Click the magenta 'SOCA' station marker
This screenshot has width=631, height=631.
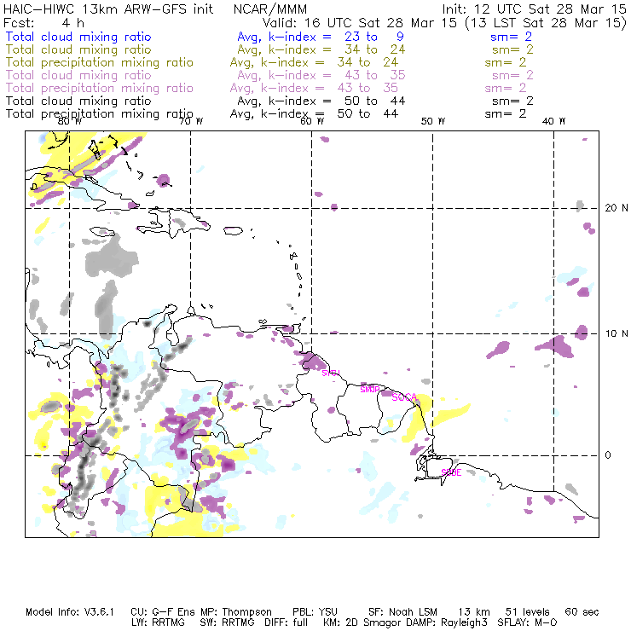tap(404, 397)
